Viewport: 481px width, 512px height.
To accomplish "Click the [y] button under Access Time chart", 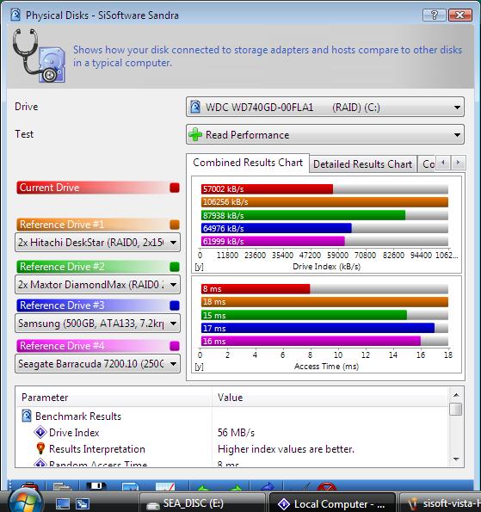I will pyautogui.click(x=199, y=367).
